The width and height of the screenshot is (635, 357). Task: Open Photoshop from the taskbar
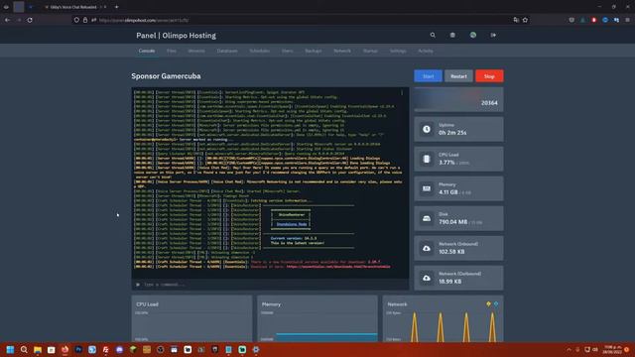pyautogui.click(x=78, y=350)
